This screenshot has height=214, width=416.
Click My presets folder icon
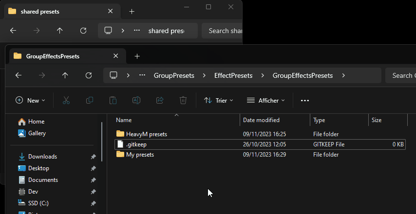point(120,154)
